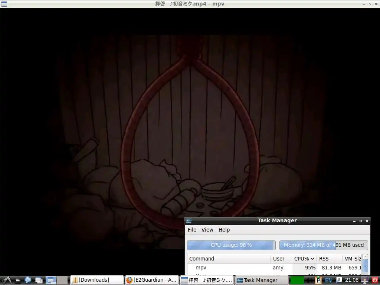Click the red power logout button
The width and height of the screenshot is (380, 285).
(x=375, y=281)
